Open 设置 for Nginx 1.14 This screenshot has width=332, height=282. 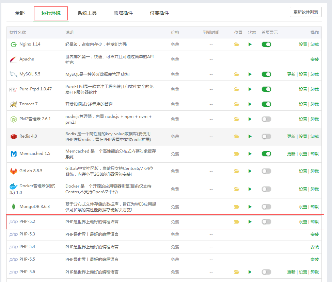tap(303, 45)
